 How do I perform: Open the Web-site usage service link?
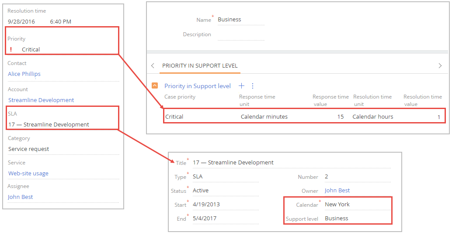[x=28, y=174]
